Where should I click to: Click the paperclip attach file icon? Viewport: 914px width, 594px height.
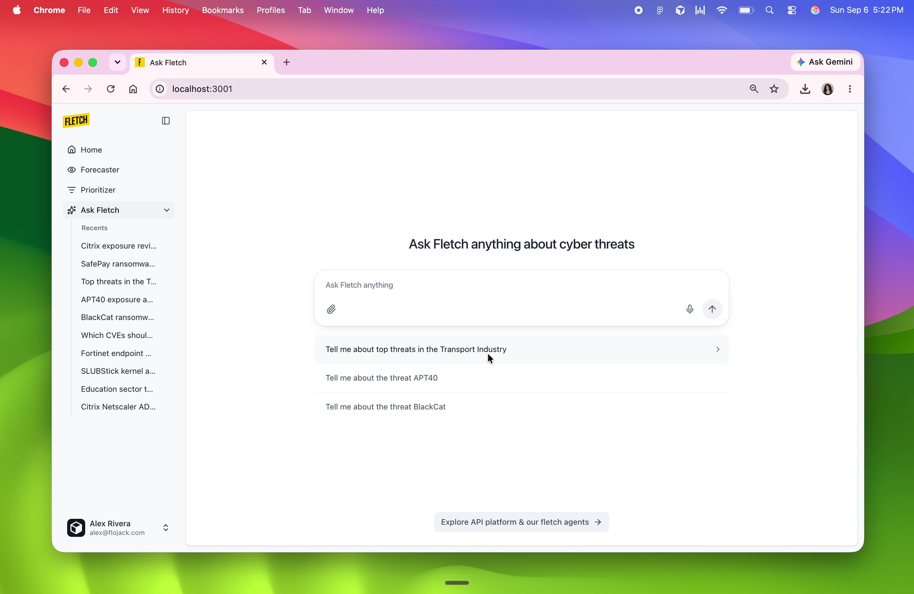coord(331,309)
